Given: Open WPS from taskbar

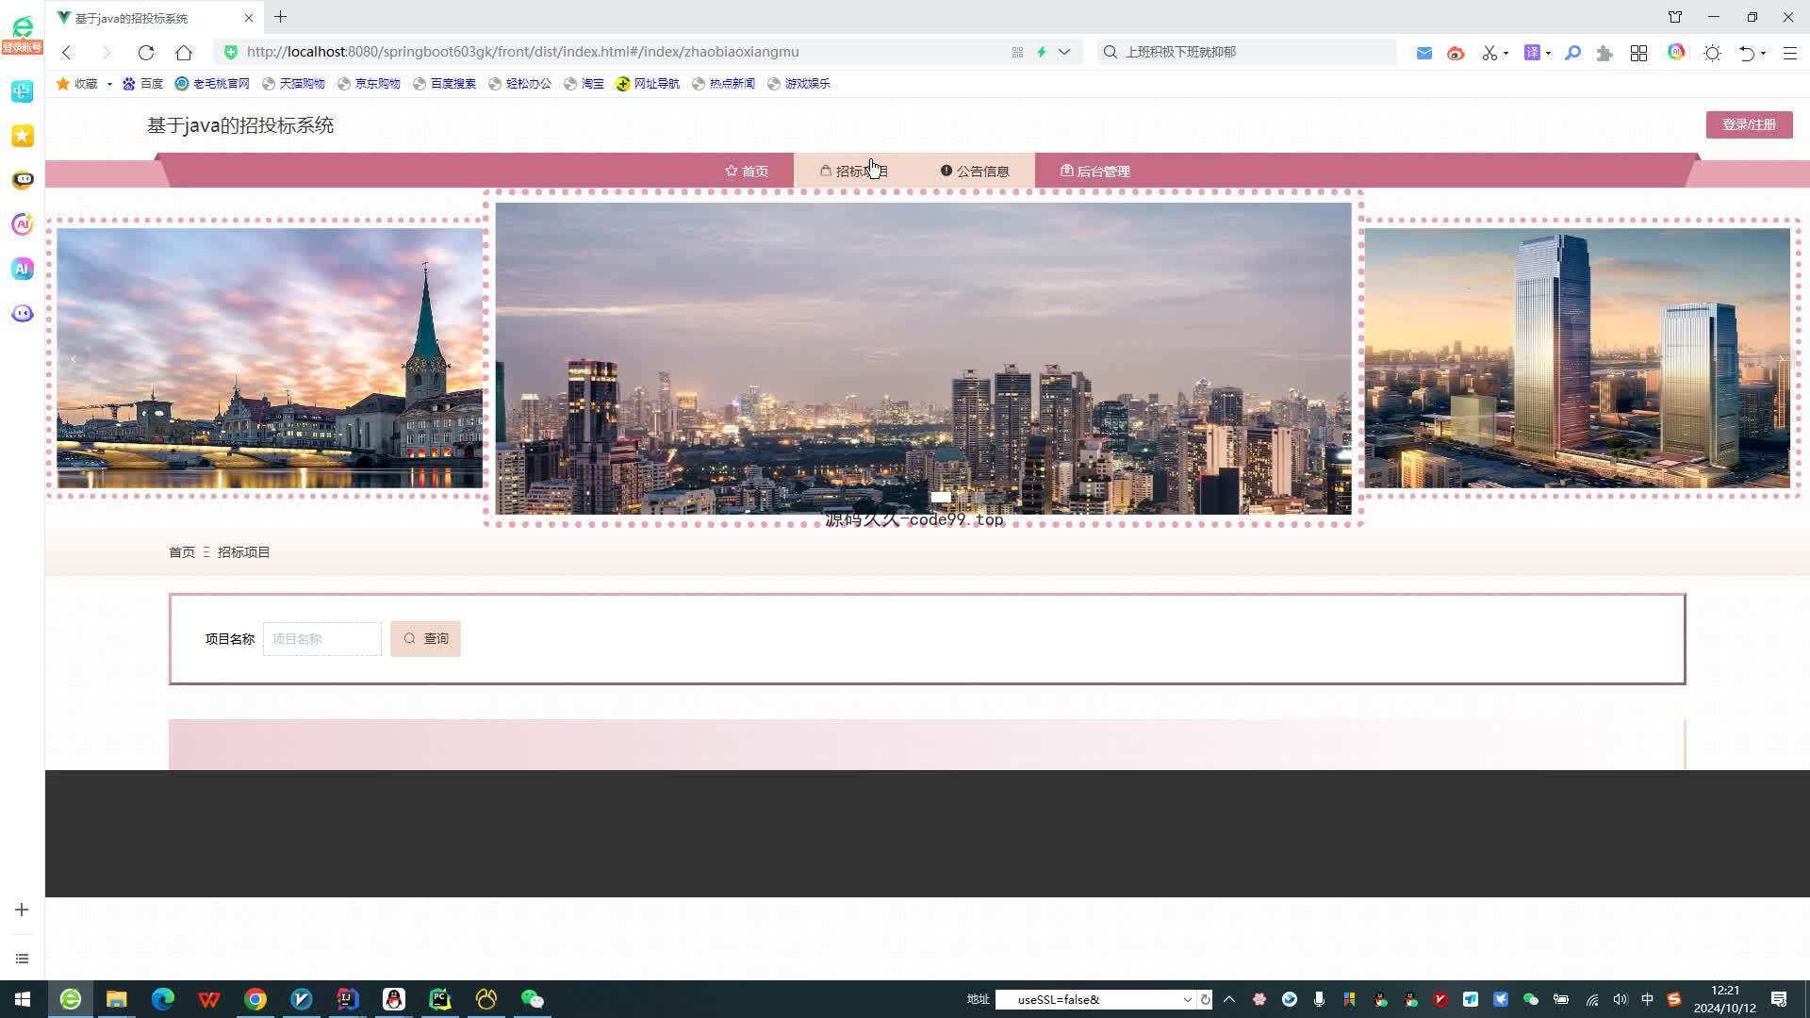Looking at the screenshot, I should pos(208,999).
